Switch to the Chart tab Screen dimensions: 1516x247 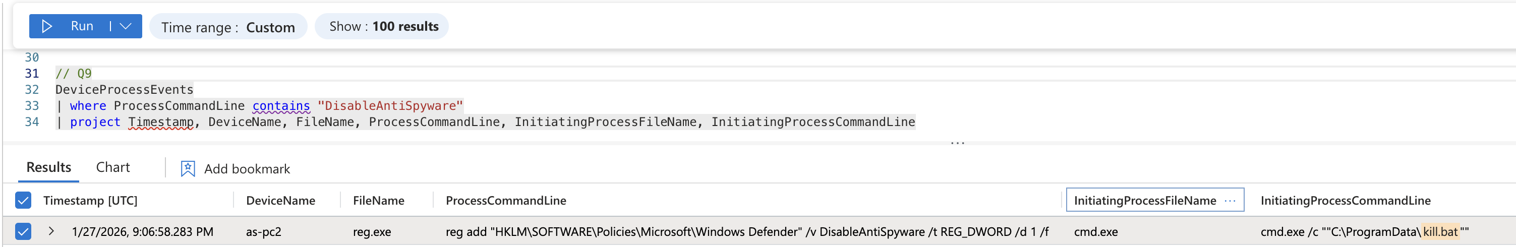click(113, 167)
